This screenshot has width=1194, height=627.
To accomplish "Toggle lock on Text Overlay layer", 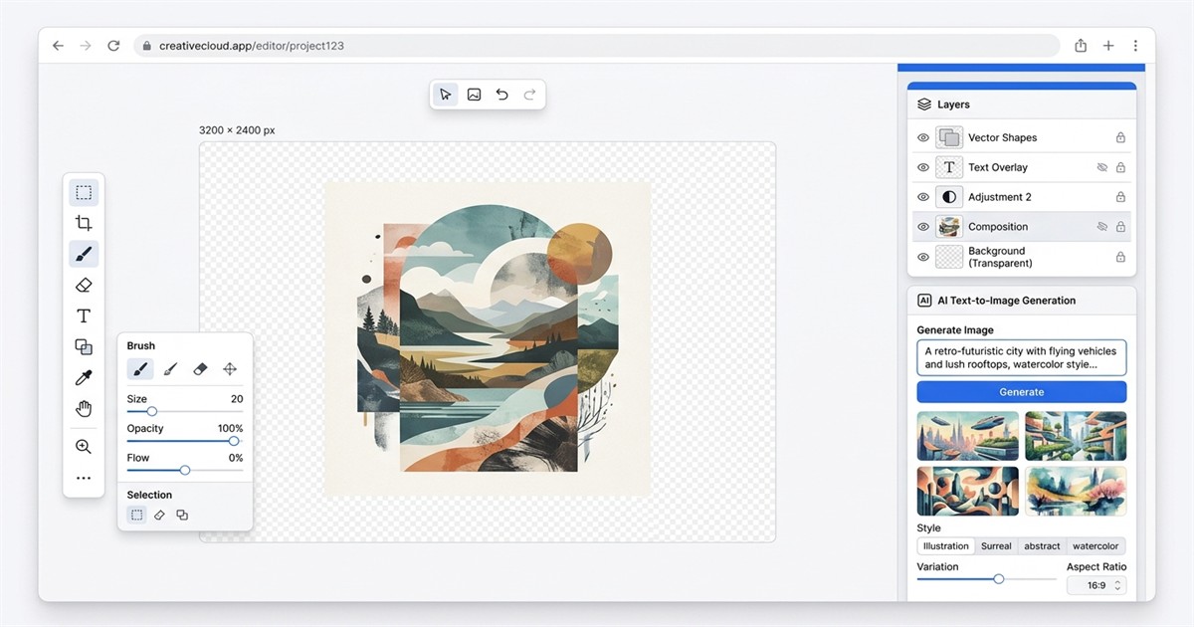I will pyautogui.click(x=1120, y=168).
